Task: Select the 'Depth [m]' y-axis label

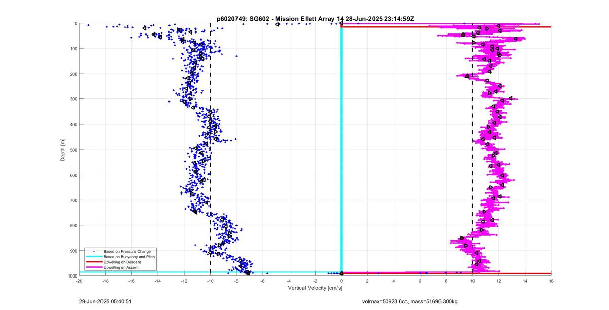Action: 63,149
